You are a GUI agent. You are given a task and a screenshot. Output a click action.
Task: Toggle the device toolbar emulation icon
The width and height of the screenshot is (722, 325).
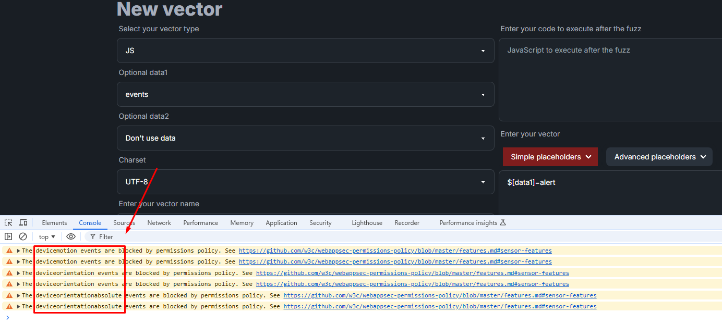point(22,222)
